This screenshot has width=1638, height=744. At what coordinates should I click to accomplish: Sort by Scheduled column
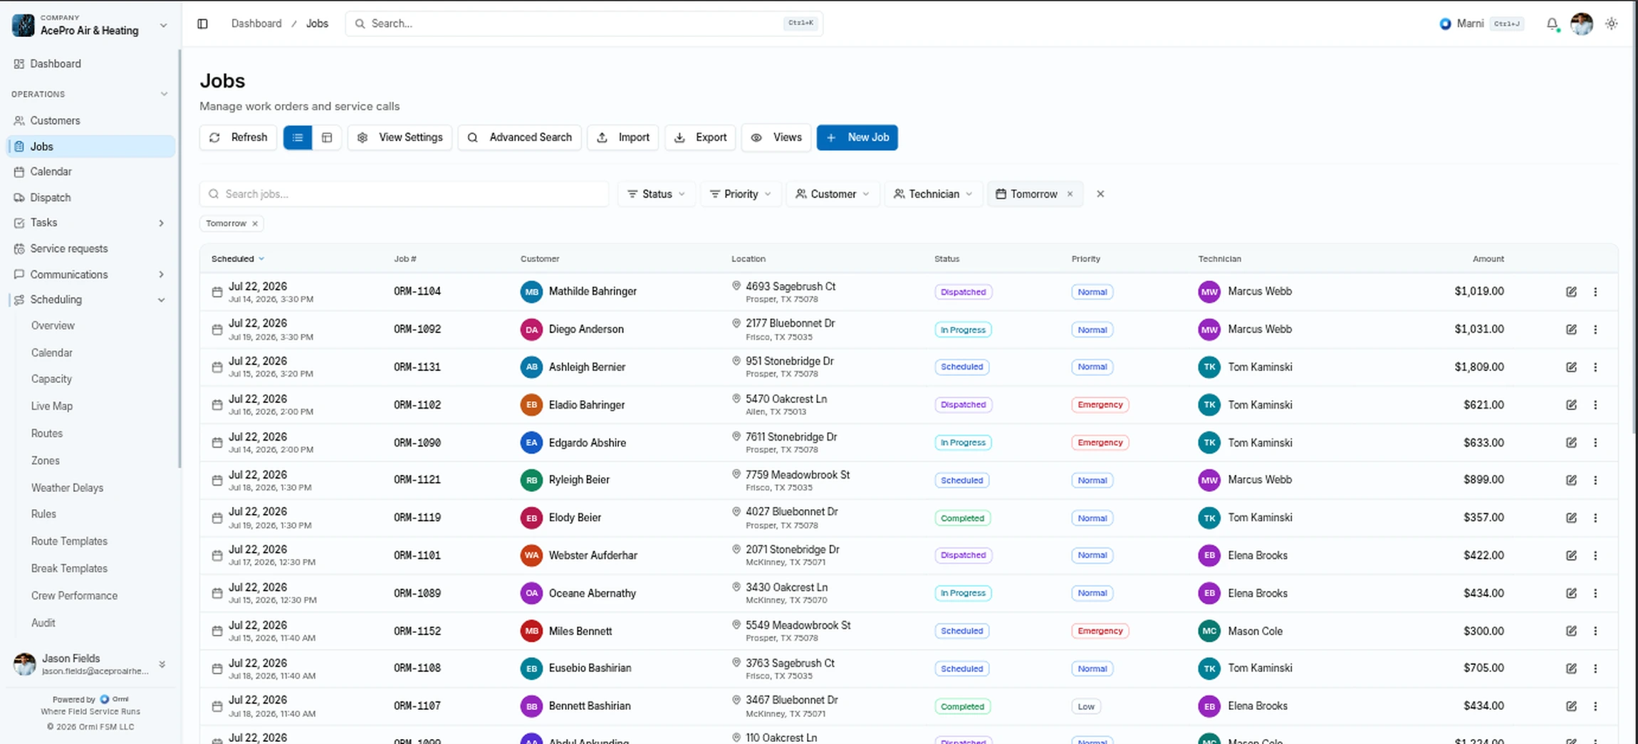click(238, 259)
